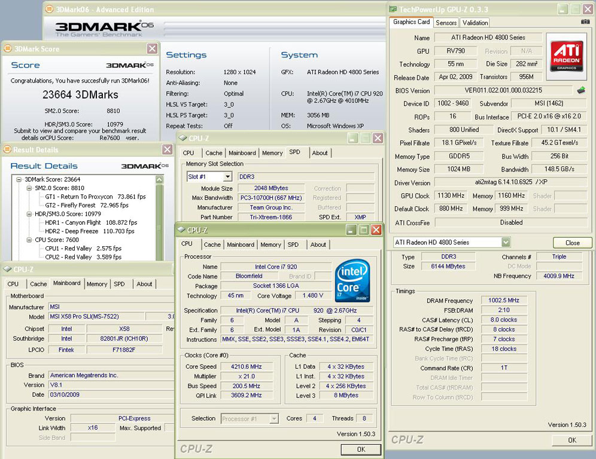Switch to the Sensors tab in GPU-Z
This screenshot has width=596, height=459.
[446, 23]
